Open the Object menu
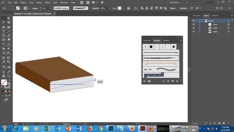 [23, 3]
